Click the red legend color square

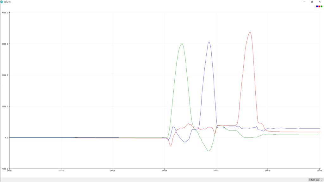319,6
